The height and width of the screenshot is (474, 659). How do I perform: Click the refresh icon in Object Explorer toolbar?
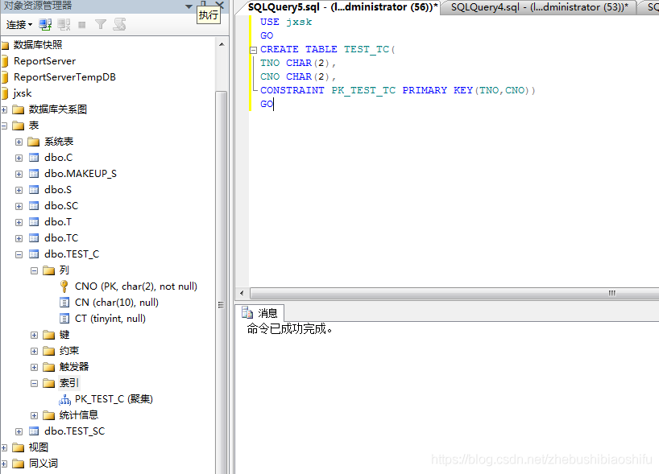(119, 25)
